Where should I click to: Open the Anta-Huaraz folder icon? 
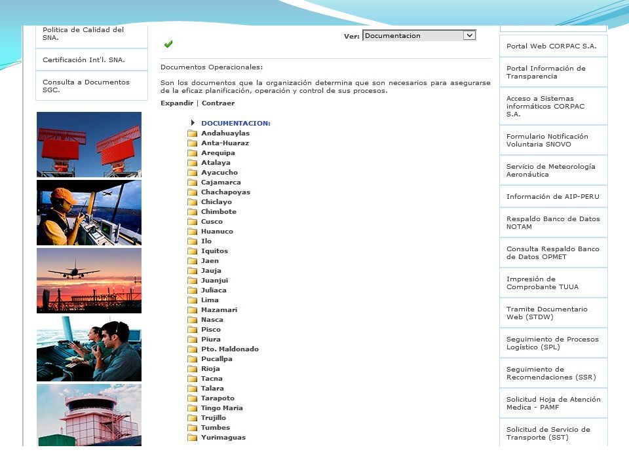192,143
